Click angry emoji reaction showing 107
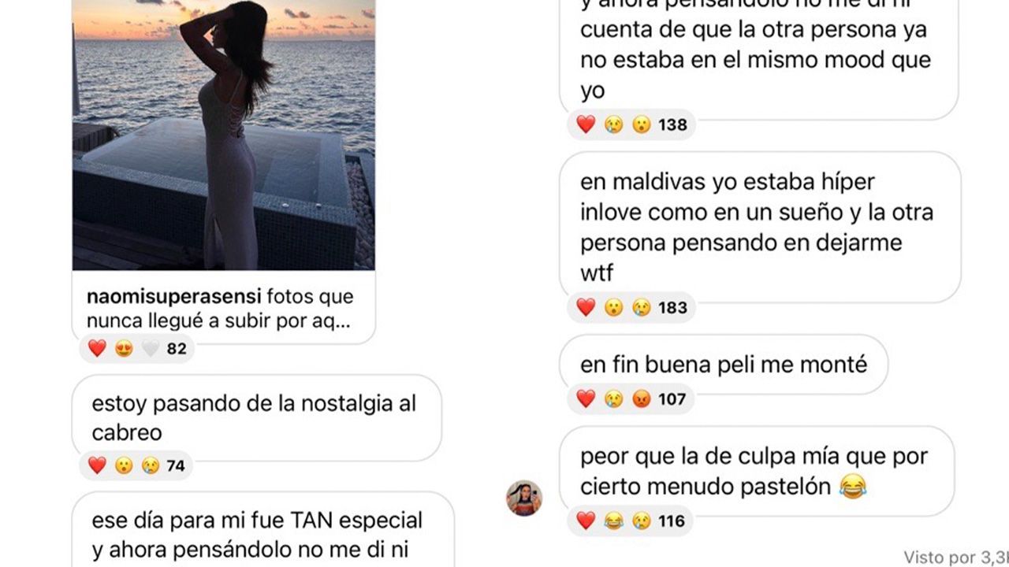The height and width of the screenshot is (567, 1009). pos(642,399)
